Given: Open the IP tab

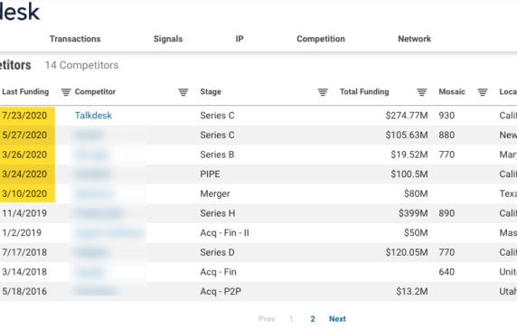Looking at the screenshot, I should click(x=240, y=39).
